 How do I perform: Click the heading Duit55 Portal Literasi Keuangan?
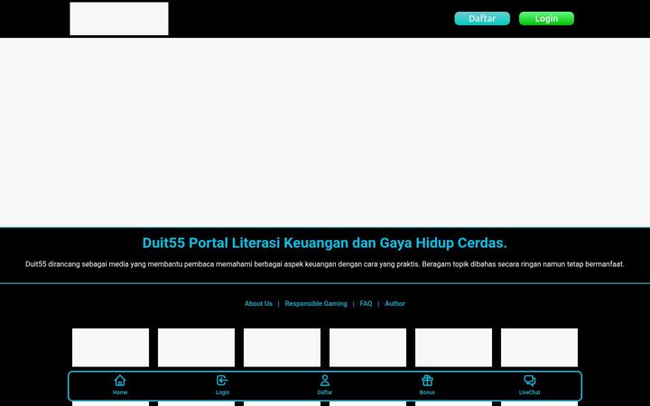[x=325, y=243]
